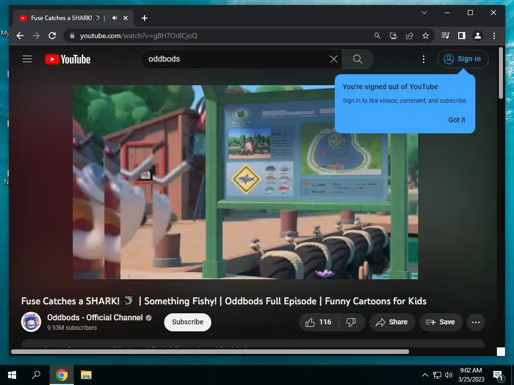This screenshot has height=385, width=514.
Task: Open volume control in tray
Action: 449,375
